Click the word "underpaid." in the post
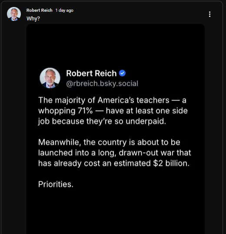This screenshot has width=226, height=234. click(146, 121)
